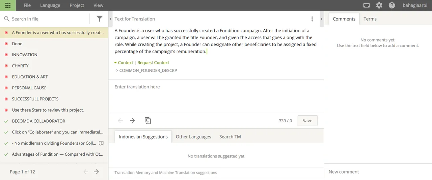Click the Save button
Image resolution: width=432 pixels, height=180 pixels.
(307, 121)
